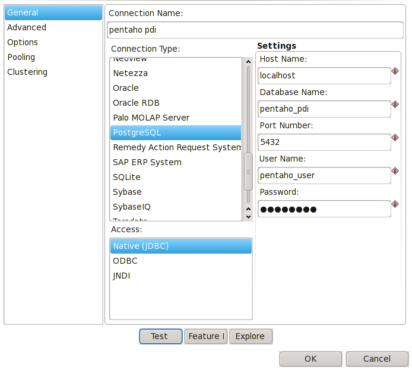Select Sybase connection type
Viewport: 412px width, 370px height.
176,192
